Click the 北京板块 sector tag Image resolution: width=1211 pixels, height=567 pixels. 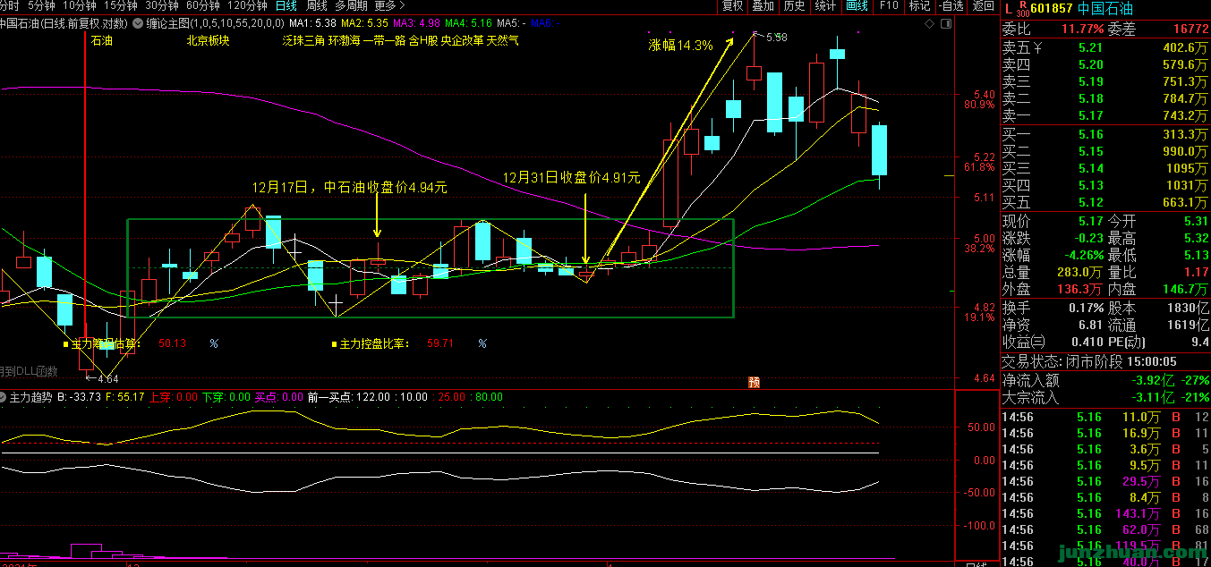point(208,40)
